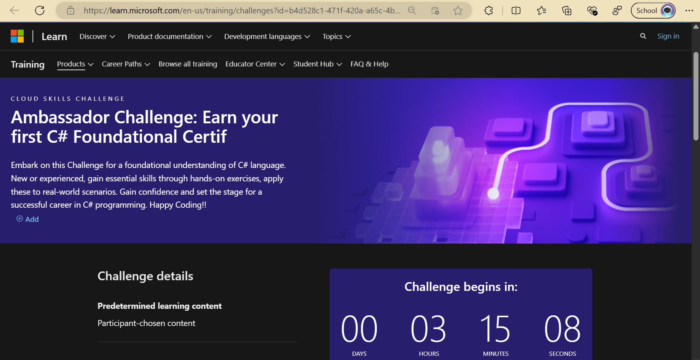Open the Favorites list icon
700x360 pixels.
541,10
